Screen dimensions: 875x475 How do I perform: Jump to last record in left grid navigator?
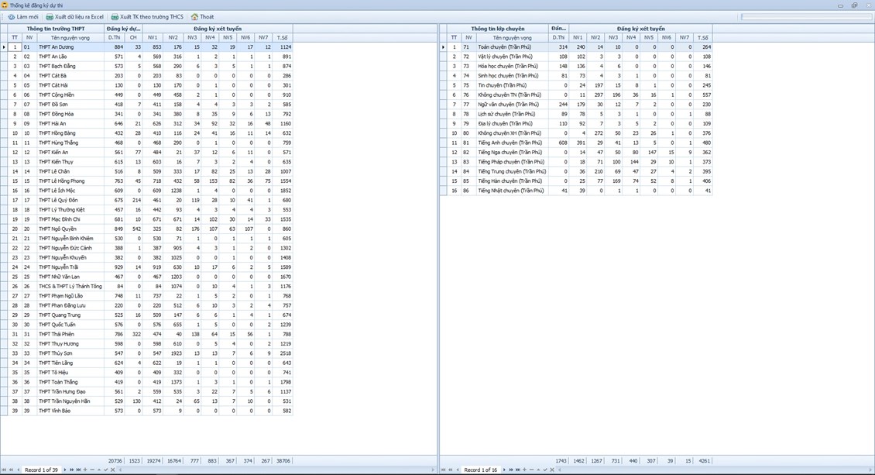coord(78,470)
